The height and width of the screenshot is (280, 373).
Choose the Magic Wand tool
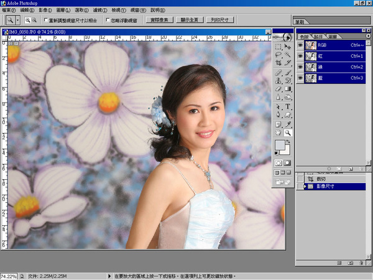click(288, 55)
